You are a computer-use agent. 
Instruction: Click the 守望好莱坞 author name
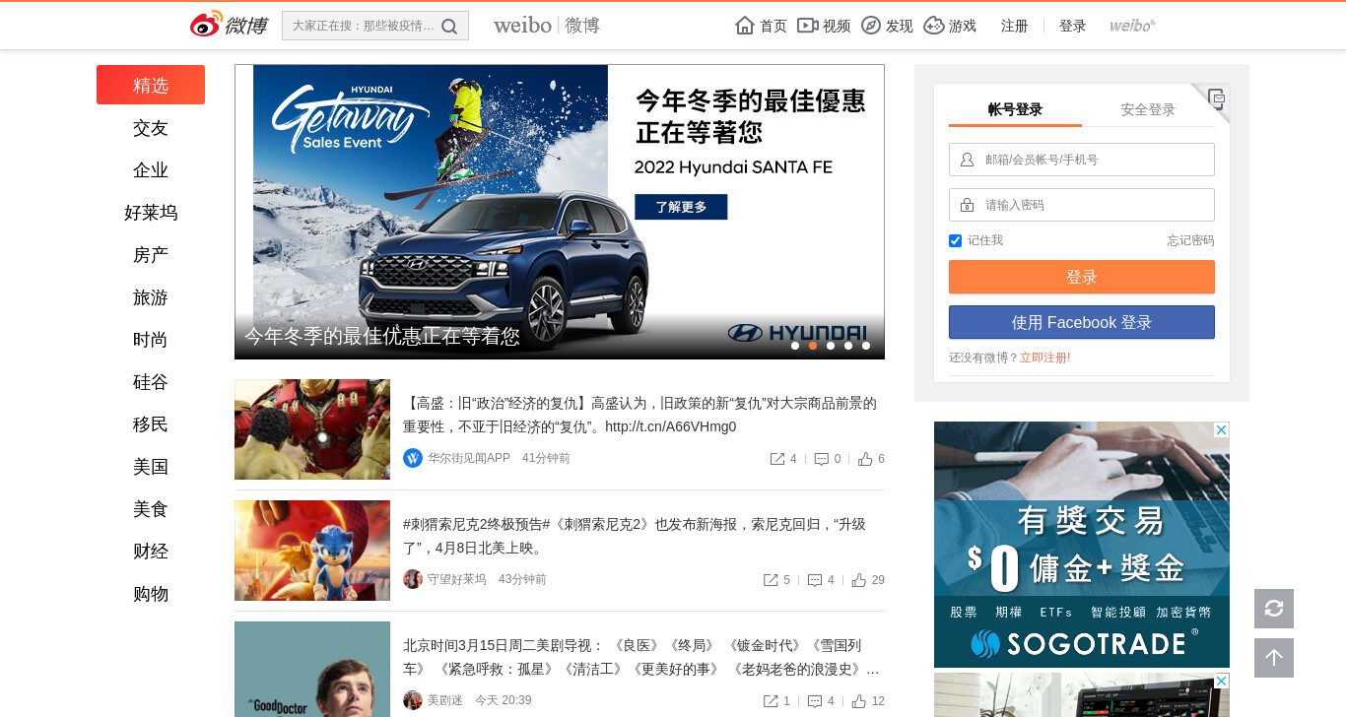point(457,580)
